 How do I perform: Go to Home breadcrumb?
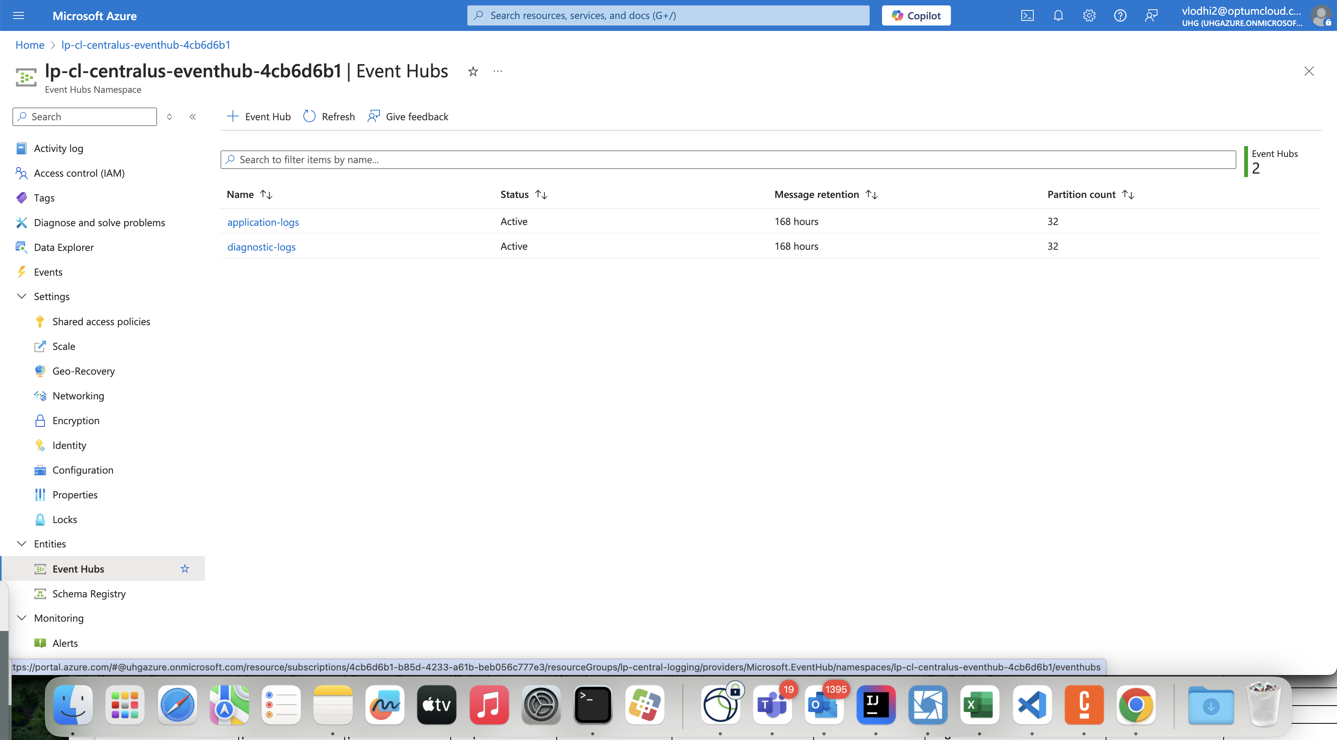point(29,45)
